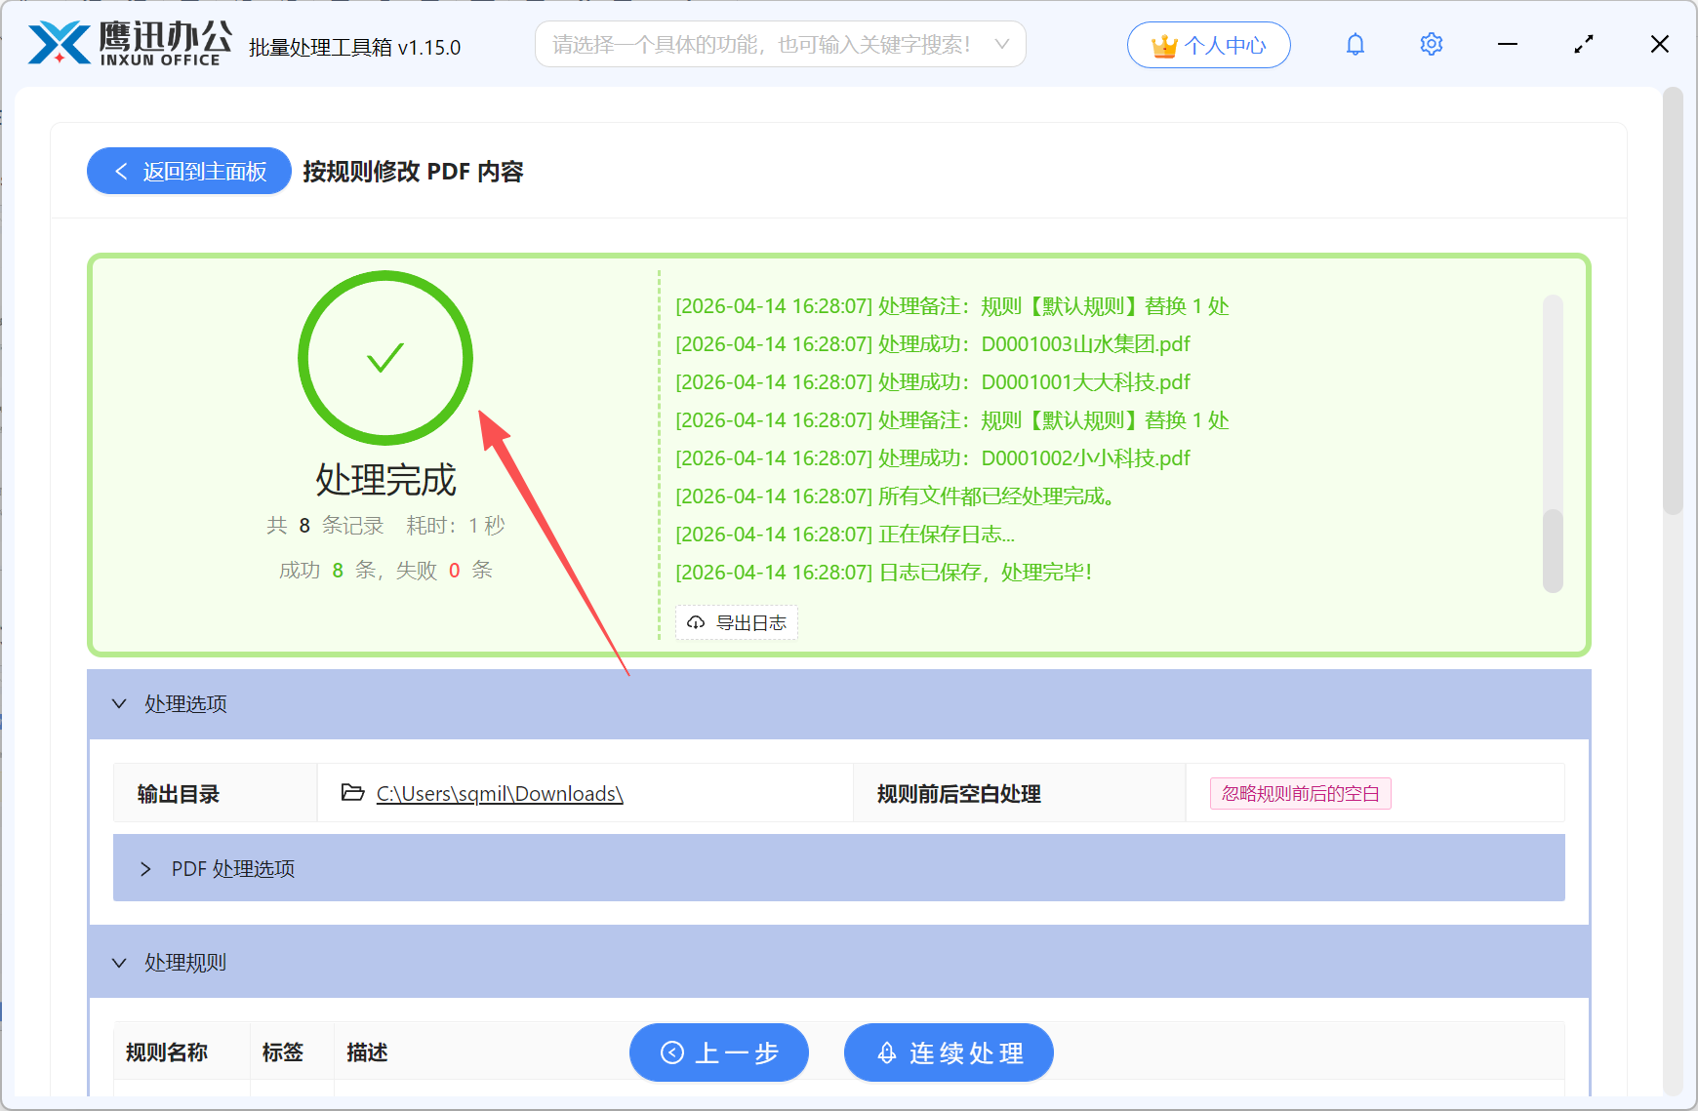This screenshot has width=1698, height=1111.
Task: Click 连续处理 continue processing button
Action: (949, 1052)
